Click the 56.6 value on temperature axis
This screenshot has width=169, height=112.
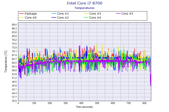(x=14, y=70)
